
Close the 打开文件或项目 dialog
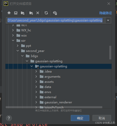pyautogui.click(x=109, y=4)
